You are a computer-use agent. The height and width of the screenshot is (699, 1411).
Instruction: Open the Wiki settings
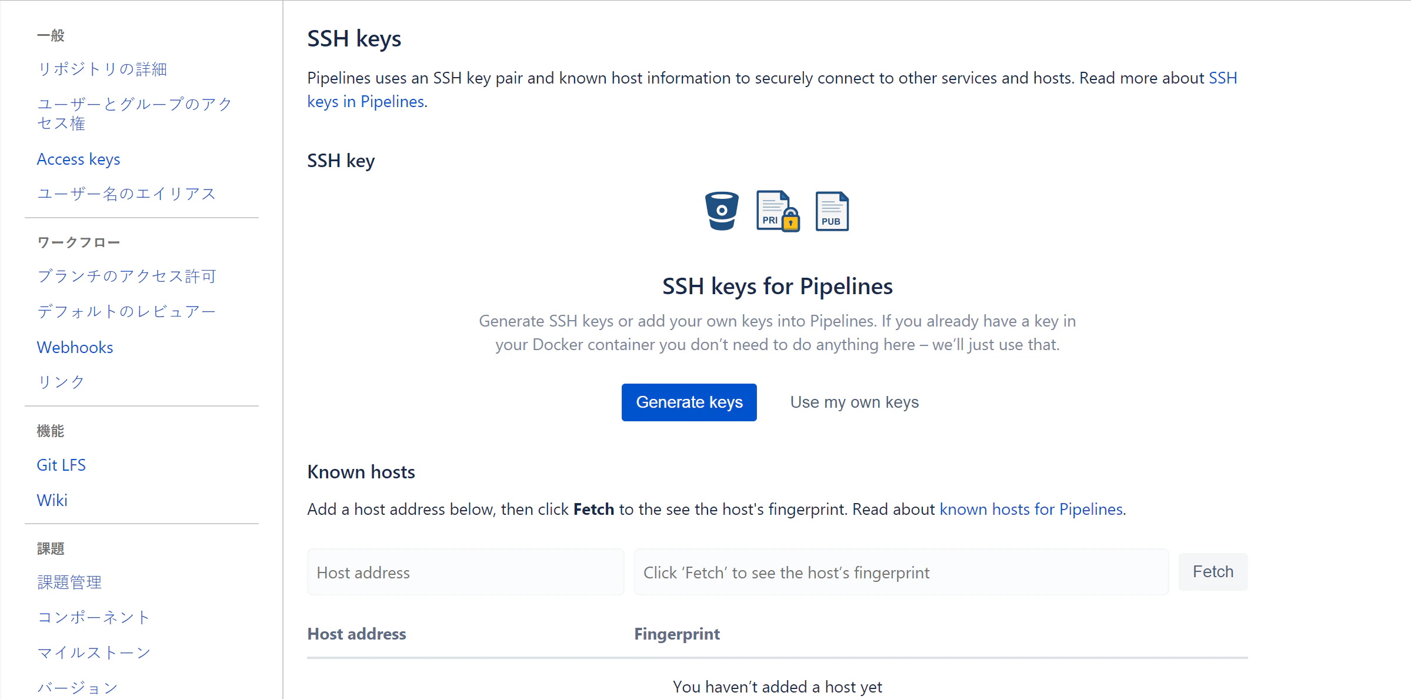click(52, 501)
